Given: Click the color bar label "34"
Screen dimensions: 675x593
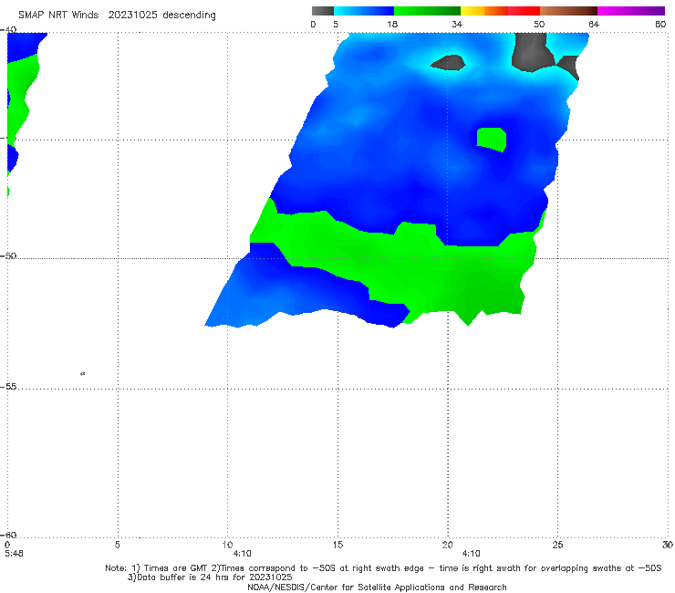Looking at the screenshot, I should click(457, 24).
